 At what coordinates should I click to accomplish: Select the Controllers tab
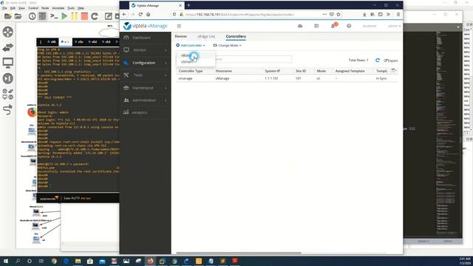[x=236, y=36]
